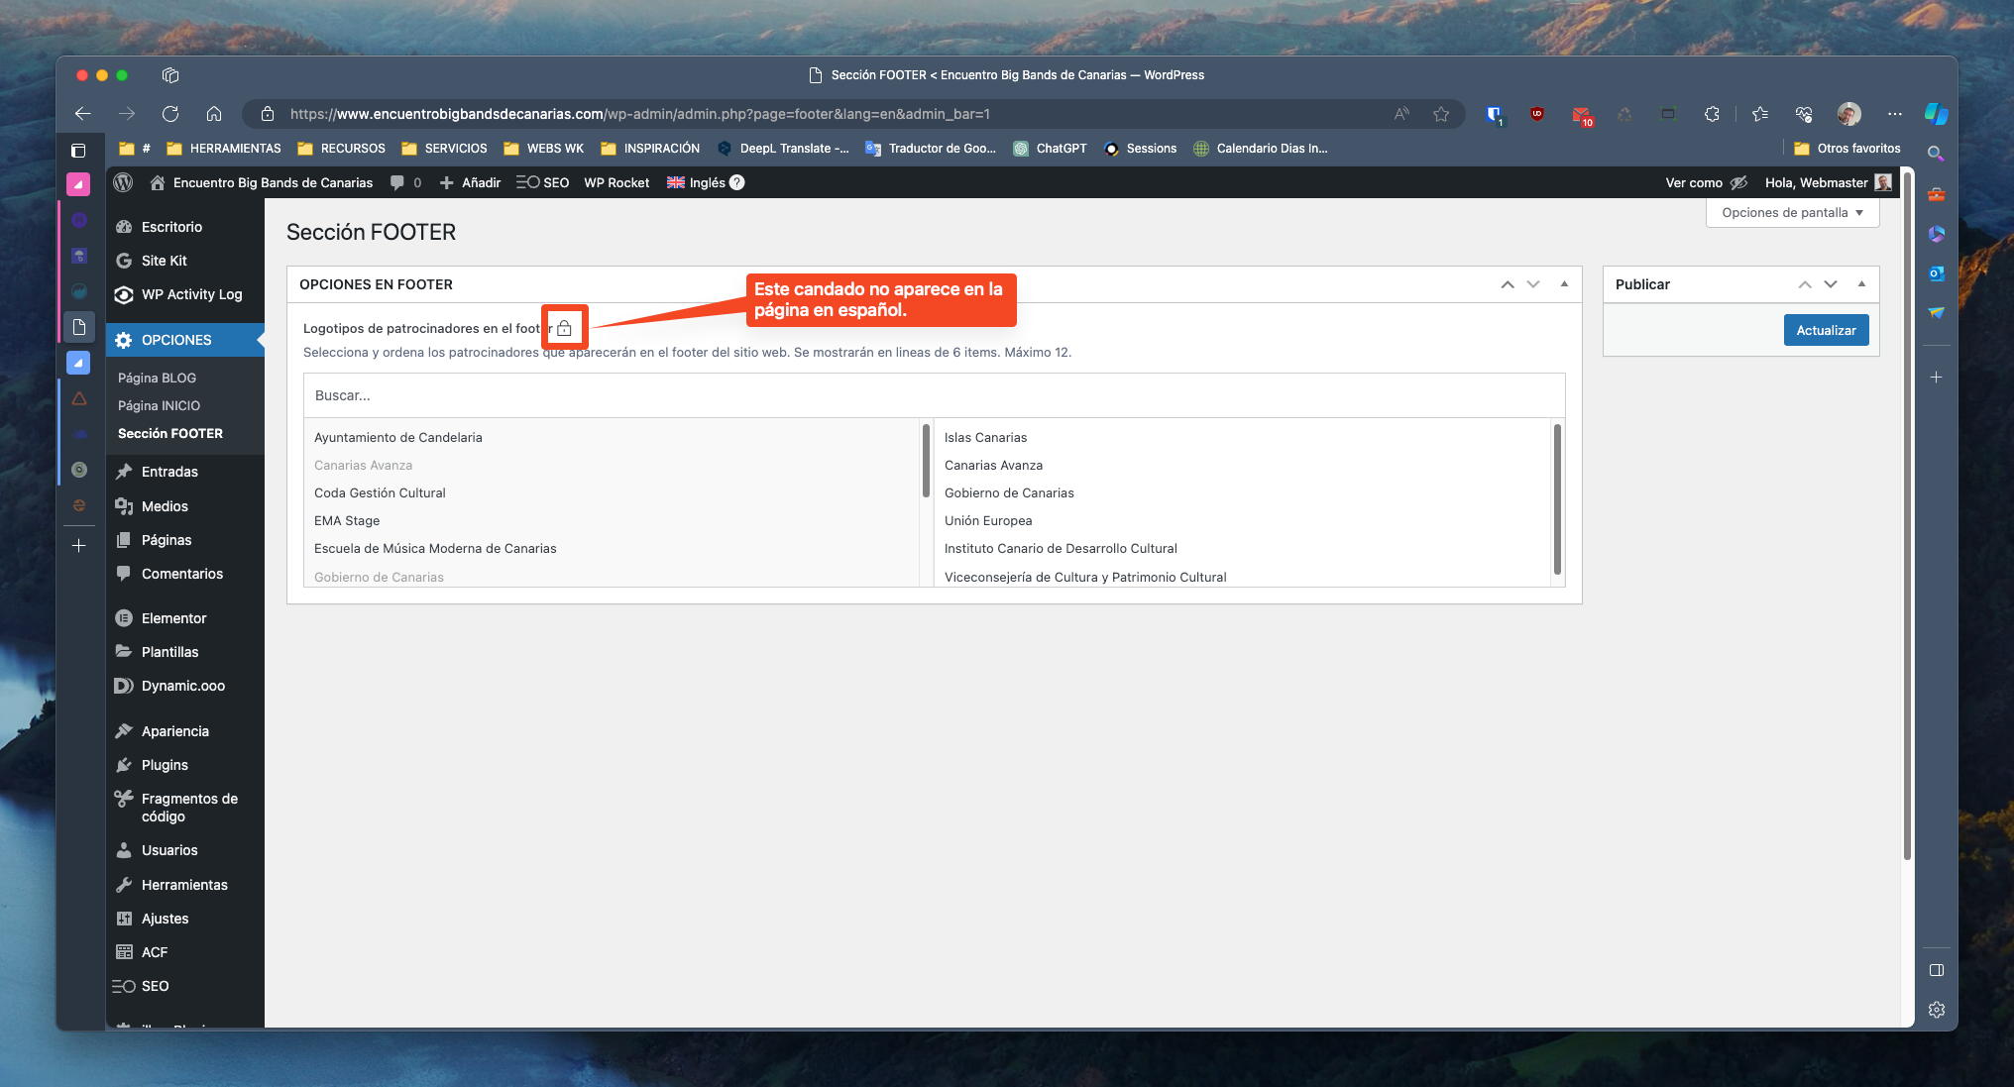Open Site Kit menu

(x=164, y=261)
